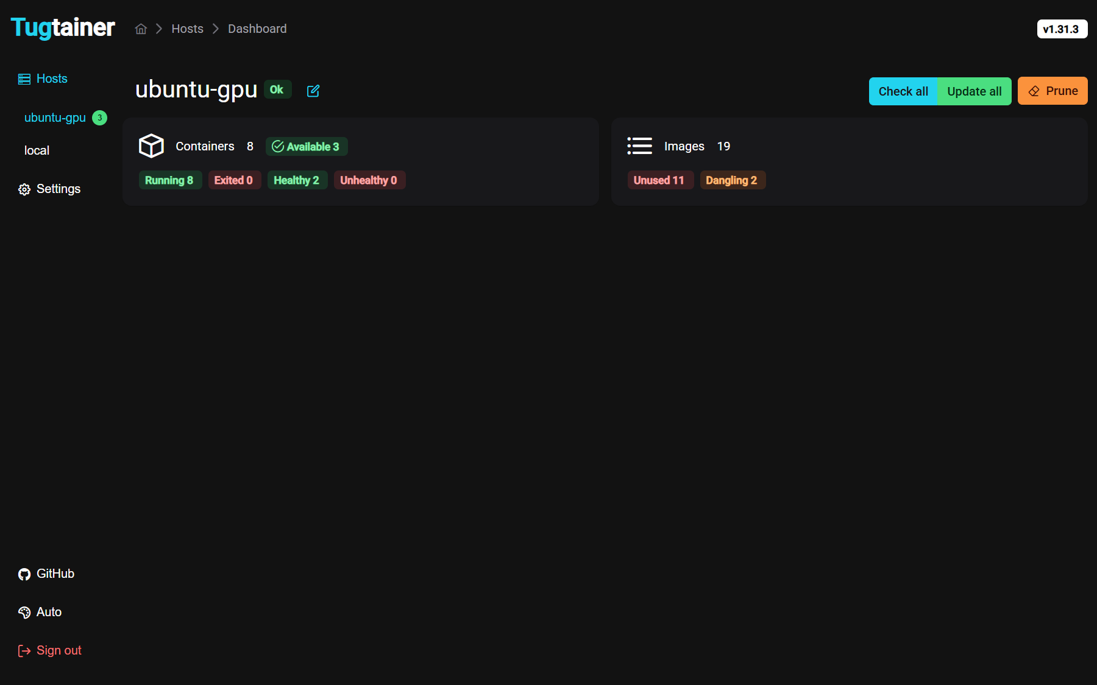Image resolution: width=1097 pixels, height=685 pixels.
Task: Select the local host in sidebar
Action: coord(37,150)
